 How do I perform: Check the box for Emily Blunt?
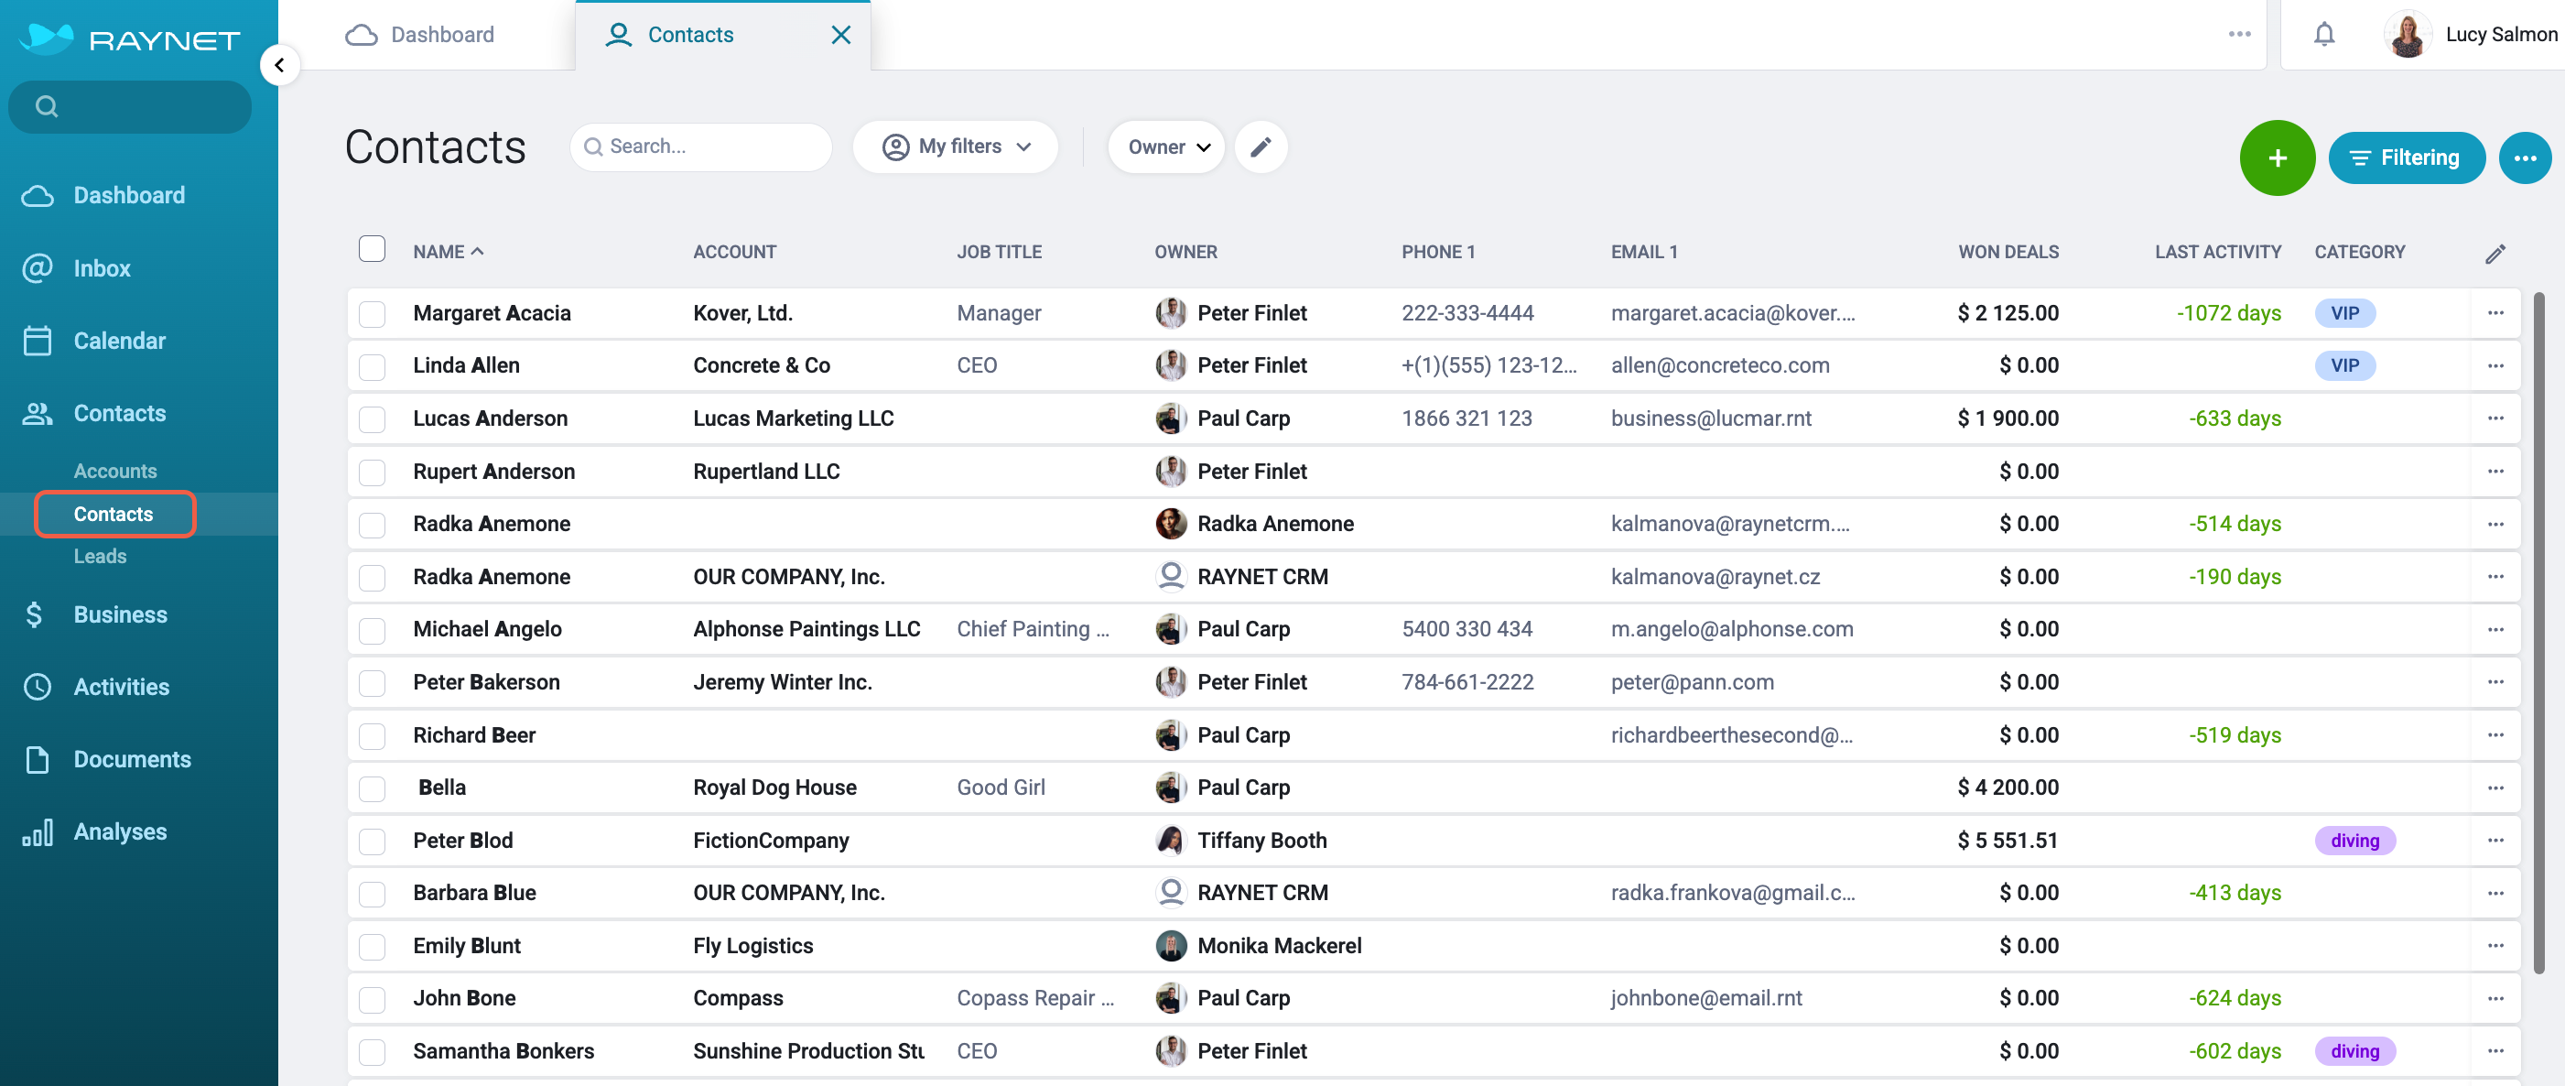pos(372,947)
